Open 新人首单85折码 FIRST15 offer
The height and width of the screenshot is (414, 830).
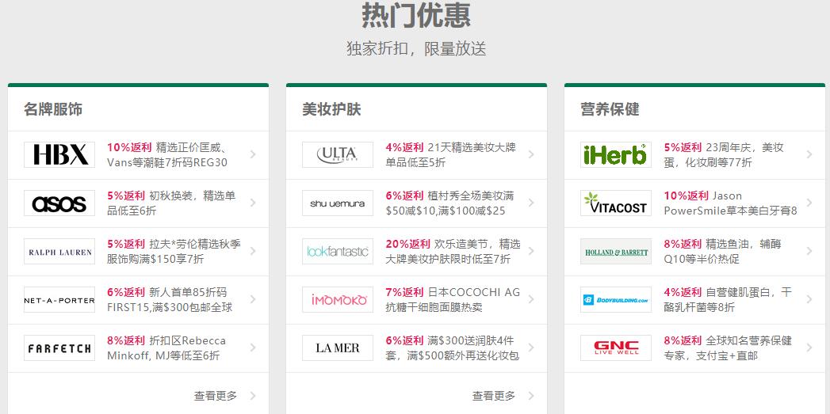(170, 300)
